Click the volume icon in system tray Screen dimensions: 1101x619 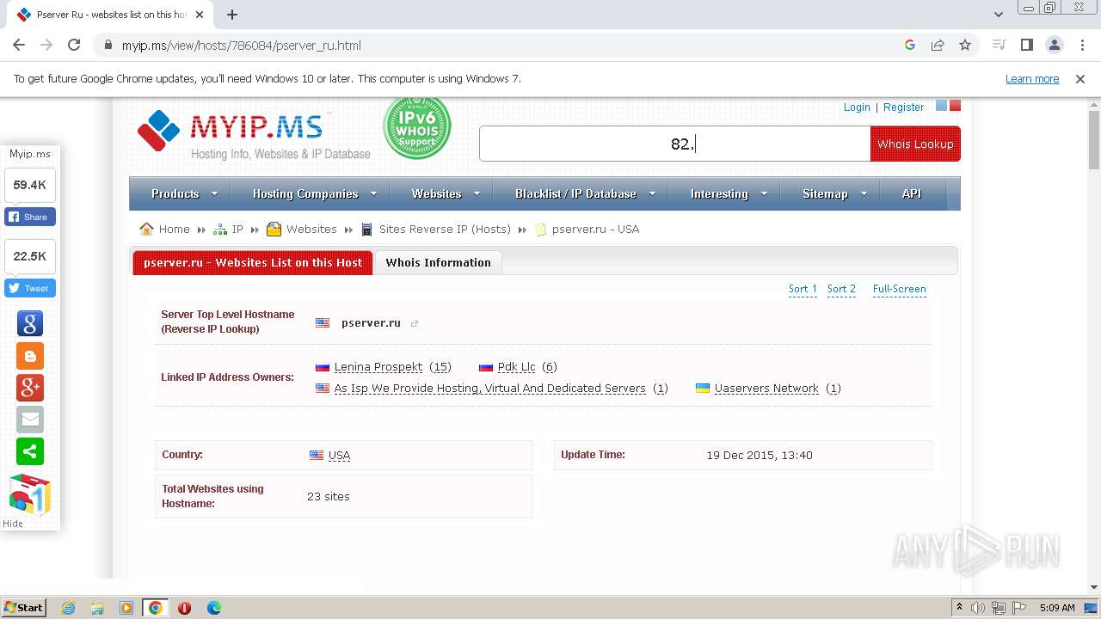pos(978,608)
